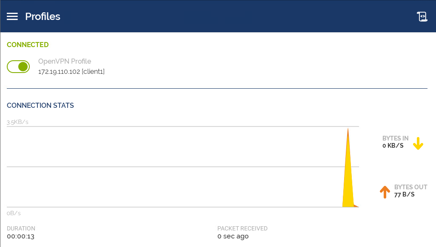
Task: Click the PACKET RECEIVED label
Action: tap(242, 228)
